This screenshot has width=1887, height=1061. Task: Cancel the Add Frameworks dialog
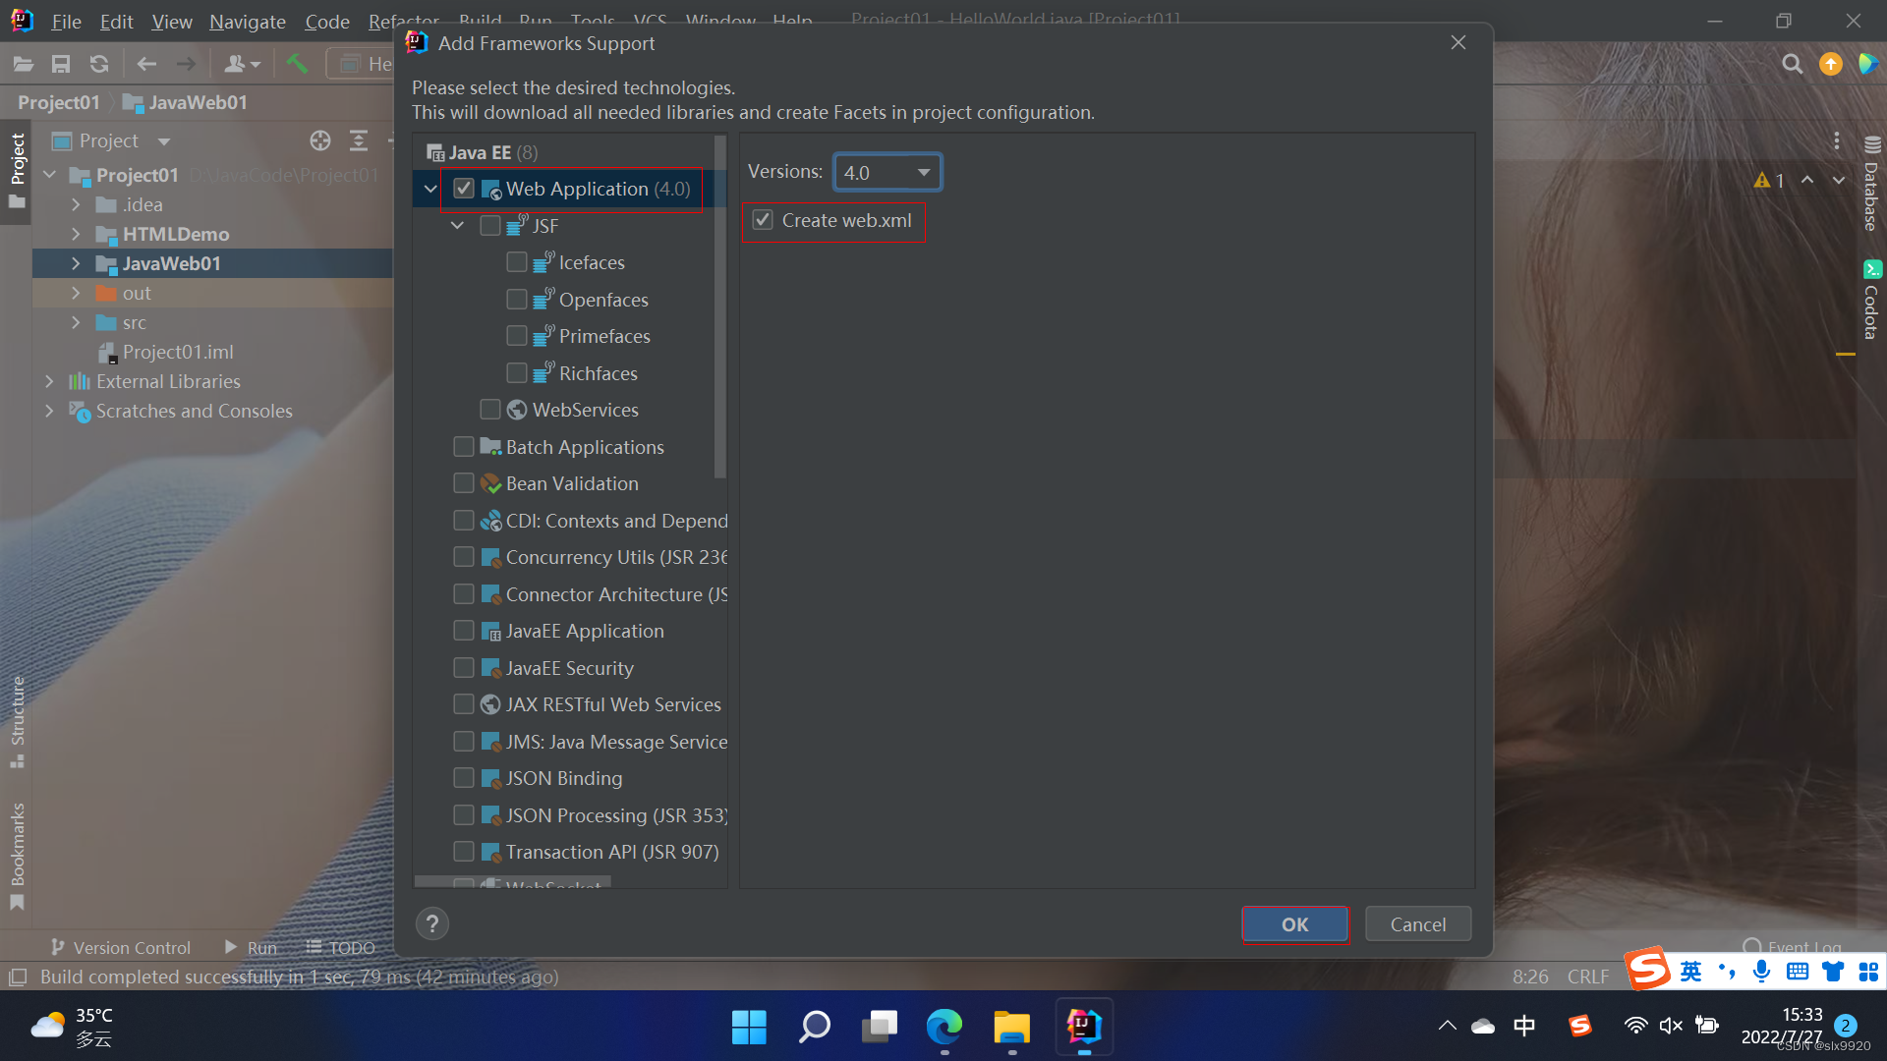coord(1418,924)
